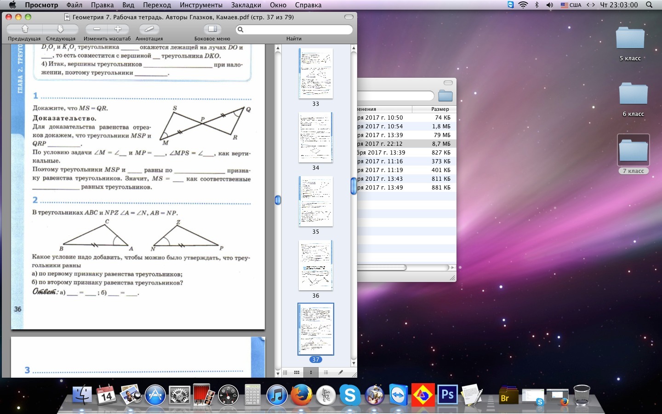Click the document vertical scrollbar thumb
Viewport: 662px width, 414px height.
(278, 200)
